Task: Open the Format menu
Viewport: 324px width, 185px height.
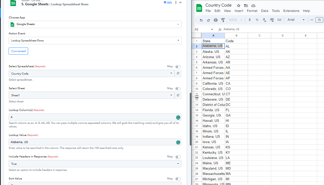Action: 252,11
